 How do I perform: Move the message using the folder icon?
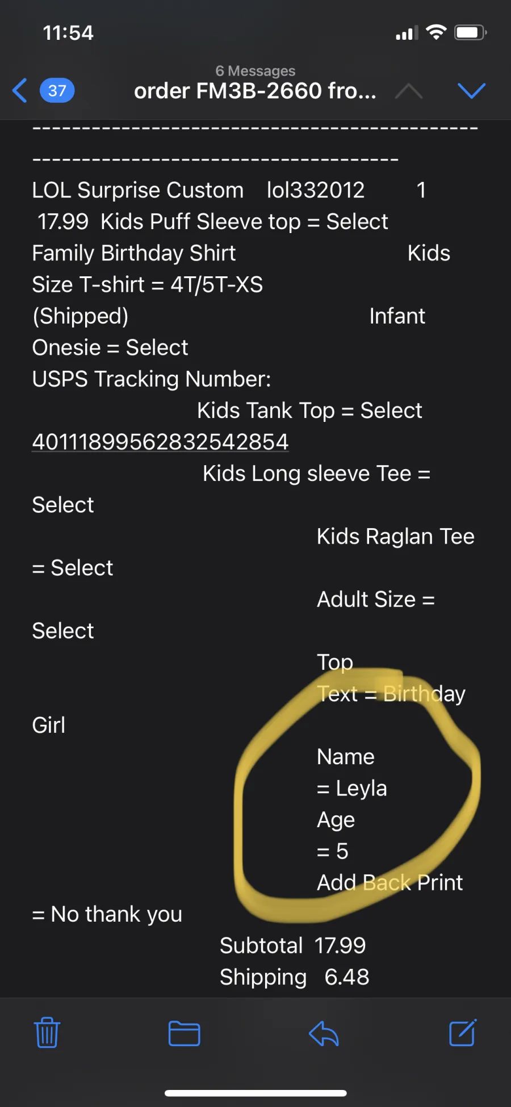184,1033
